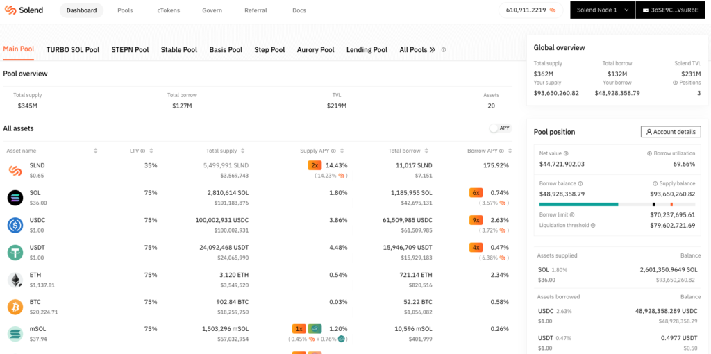Click the Marinade reward badge on mSOL row
Viewport: 711px width, 354px height.
[315, 328]
